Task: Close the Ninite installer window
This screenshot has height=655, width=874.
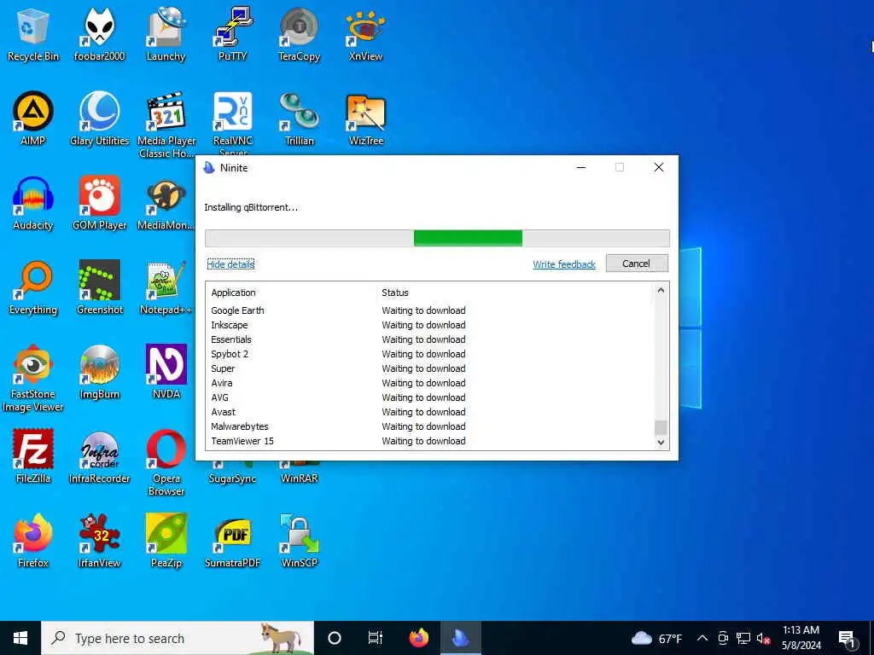Action: pyautogui.click(x=658, y=167)
